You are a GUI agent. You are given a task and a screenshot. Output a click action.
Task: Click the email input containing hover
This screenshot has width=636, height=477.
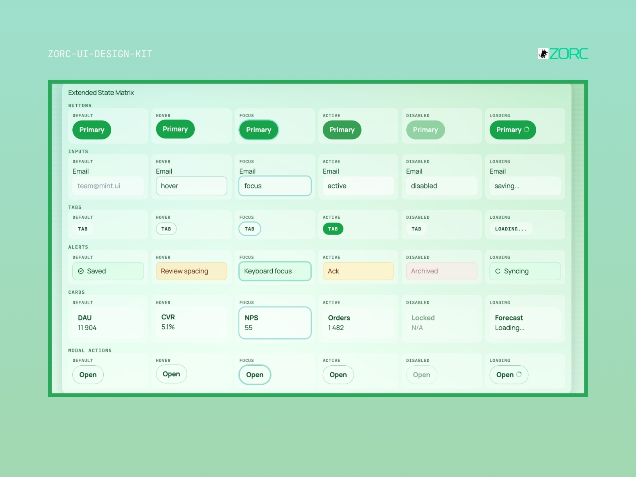pyautogui.click(x=192, y=186)
